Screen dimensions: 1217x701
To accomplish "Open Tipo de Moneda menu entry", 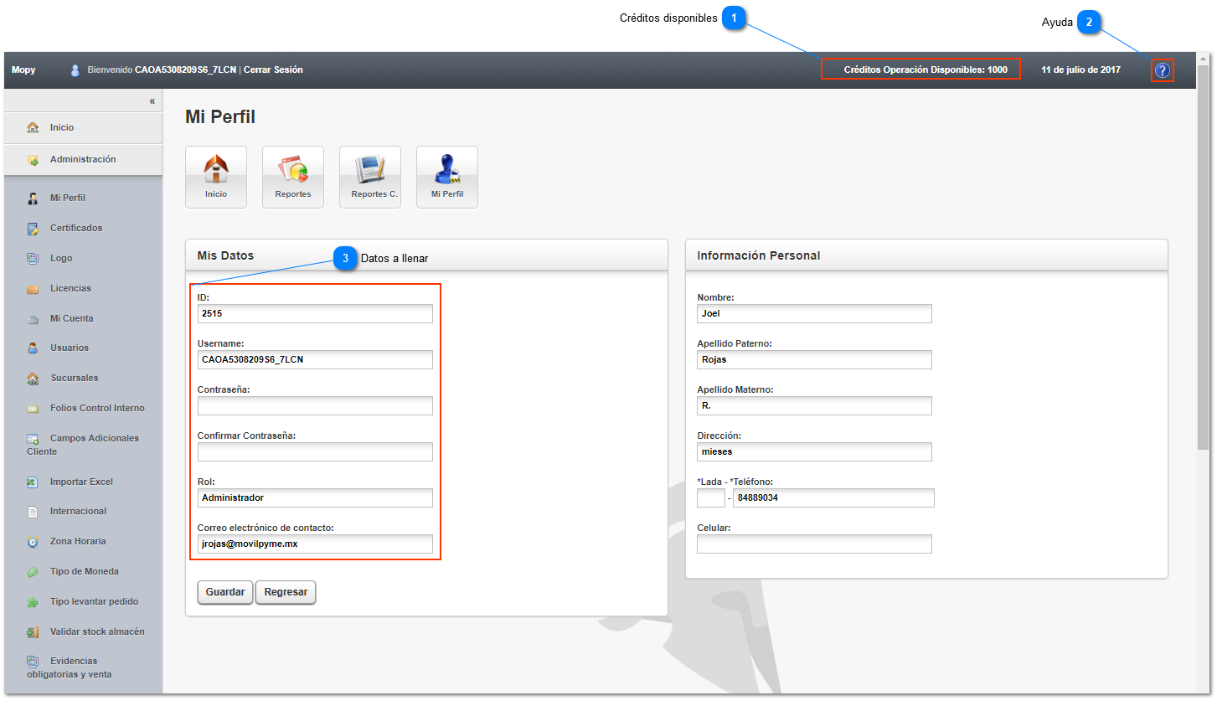I will click(x=85, y=571).
